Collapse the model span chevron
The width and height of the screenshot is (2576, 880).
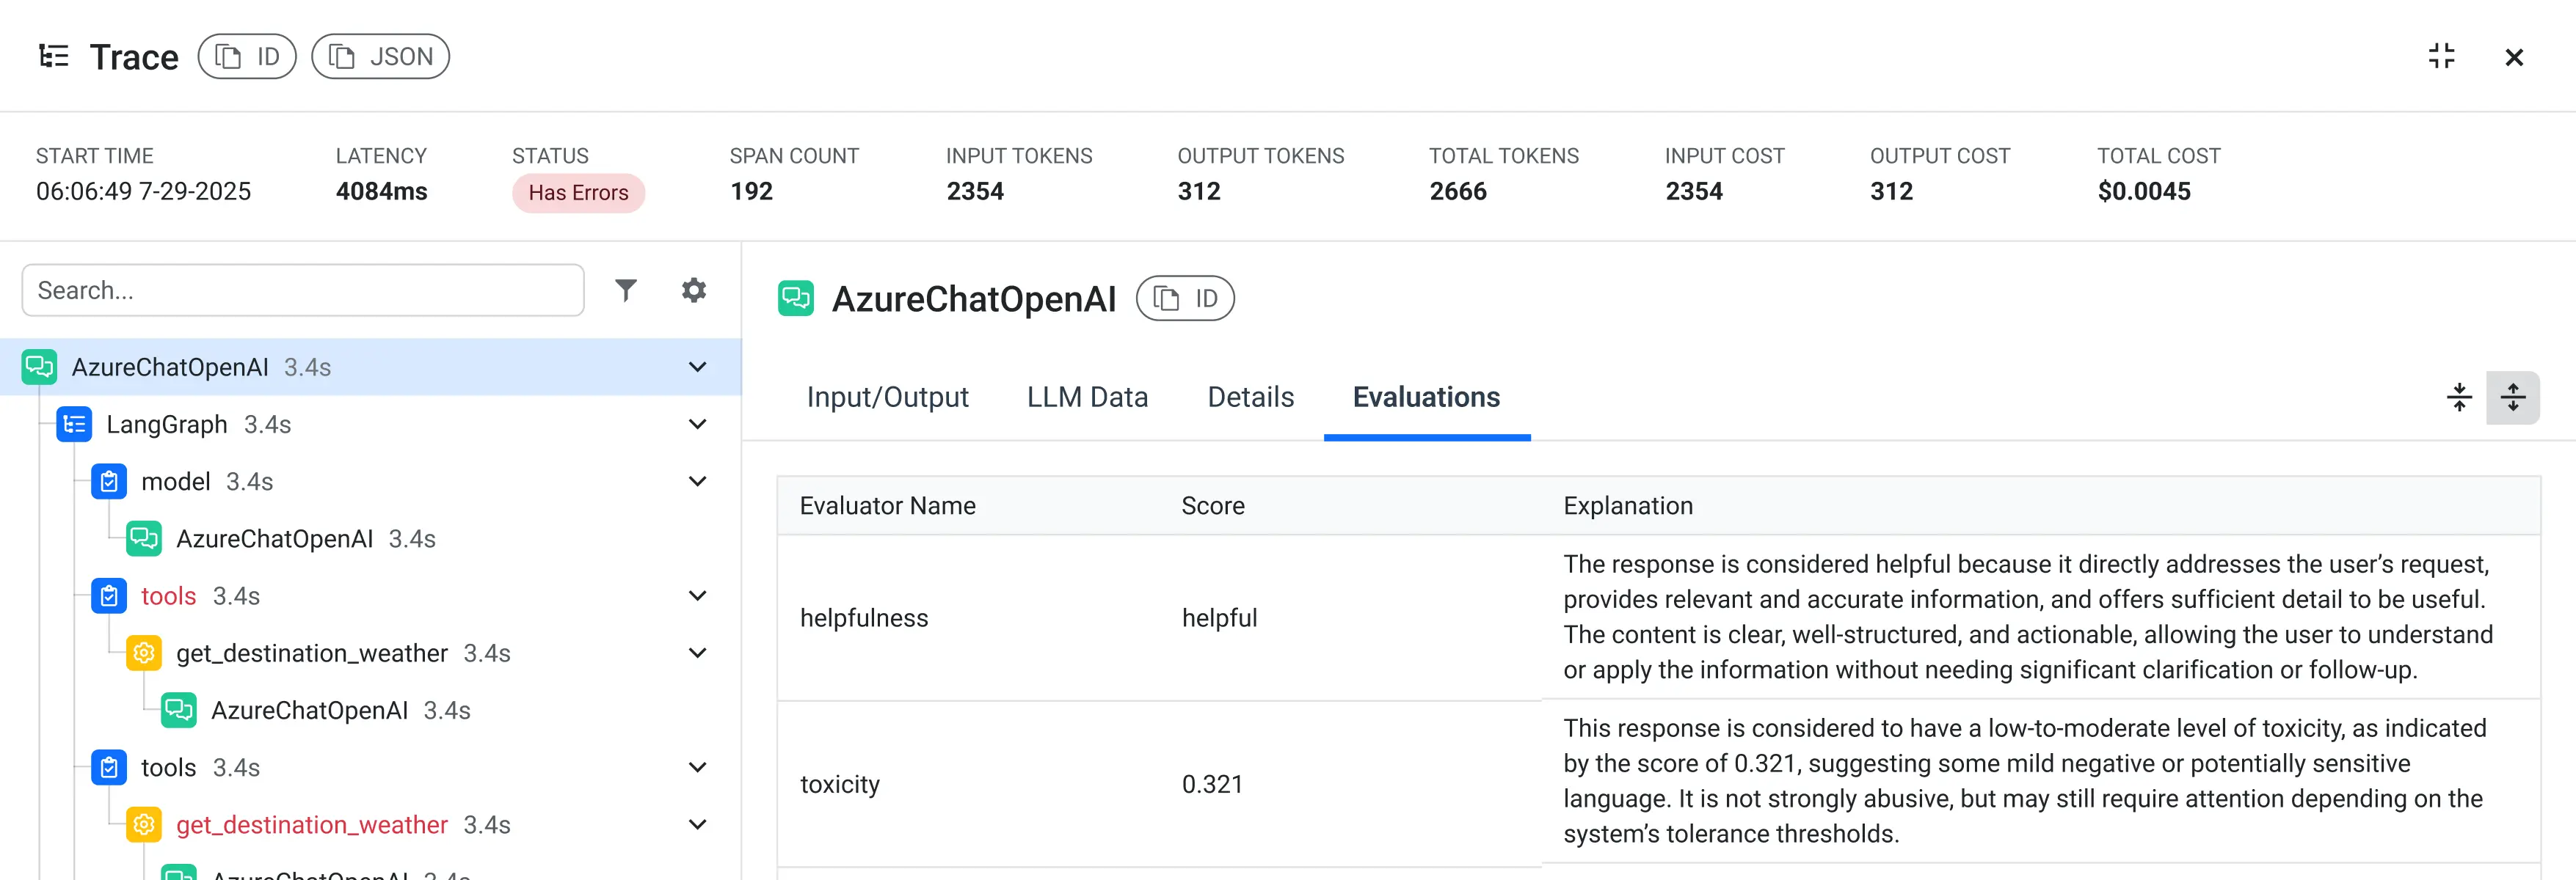coord(697,482)
